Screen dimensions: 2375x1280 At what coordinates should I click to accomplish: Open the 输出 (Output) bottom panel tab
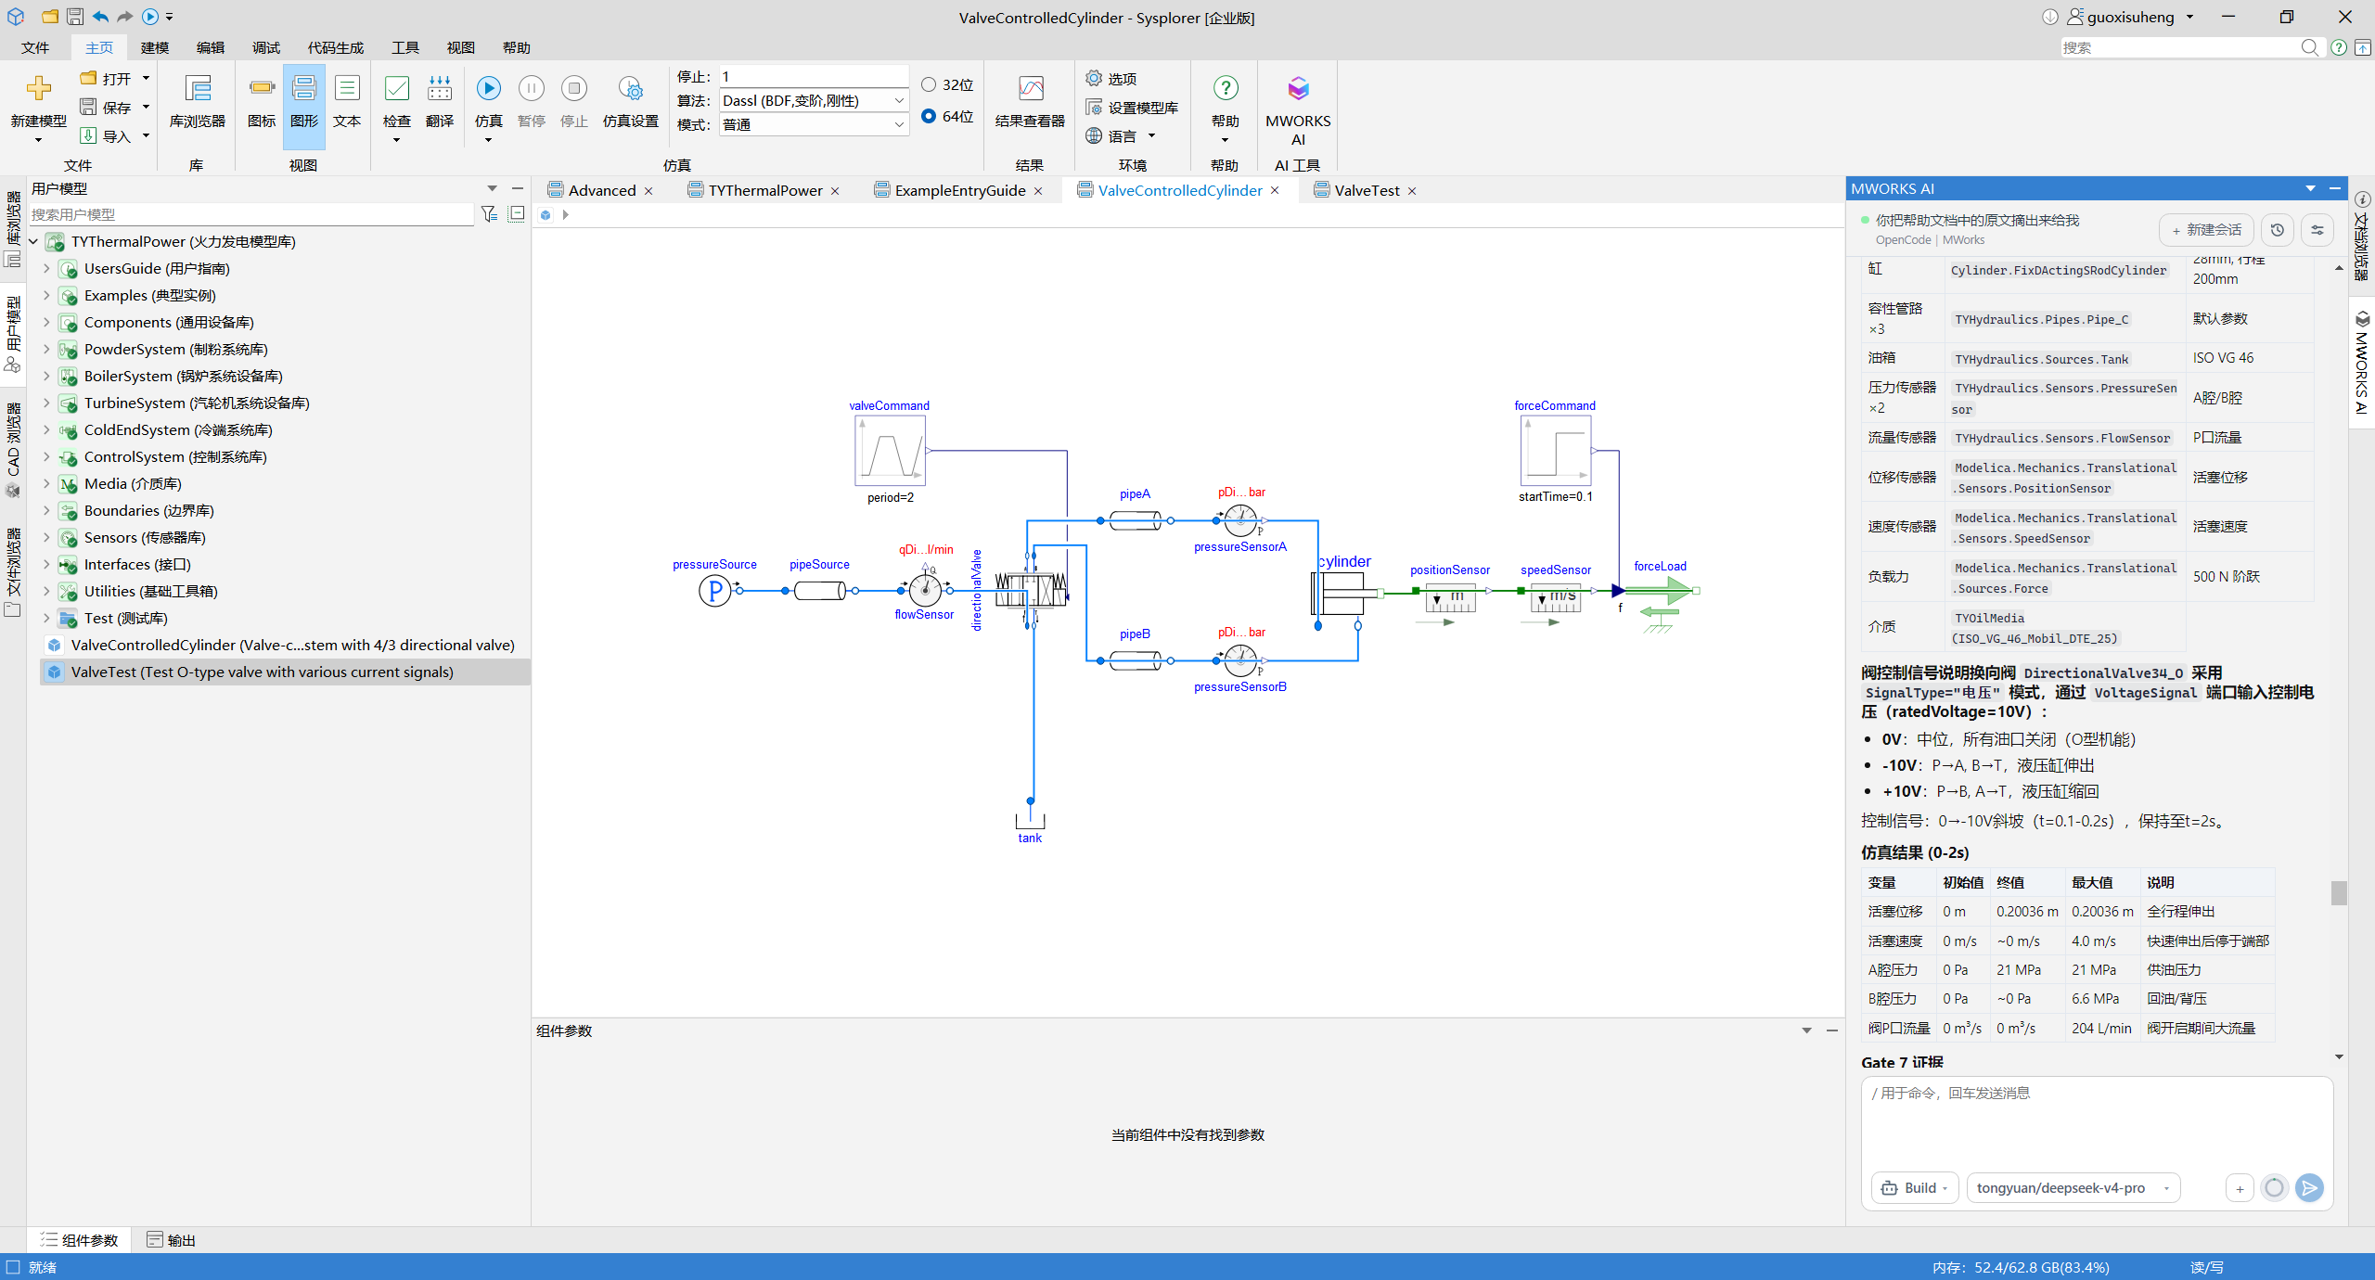(172, 1240)
